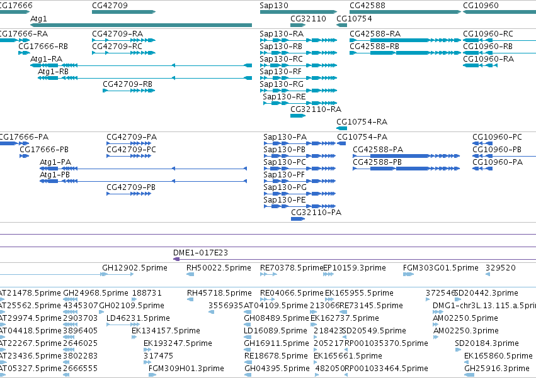Select the Atg1 gene bar

point(141,25)
